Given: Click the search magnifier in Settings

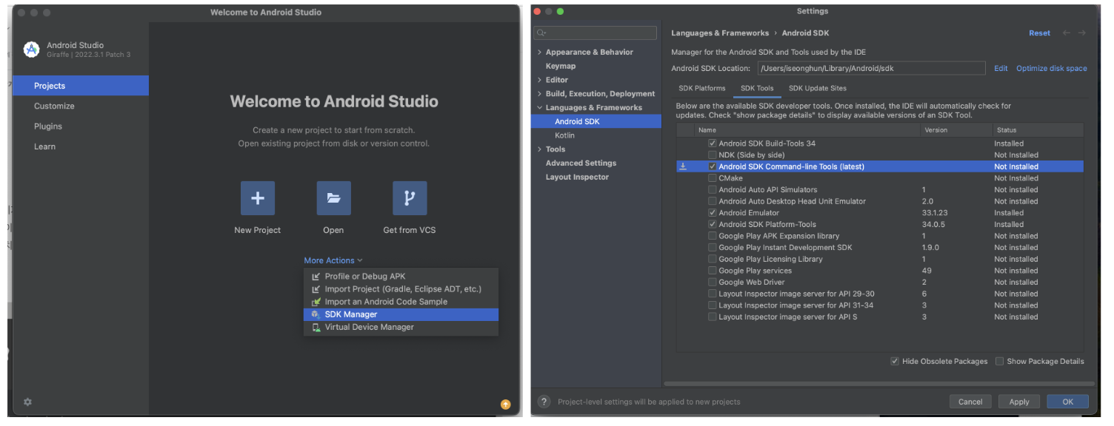Looking at the screenshot, I should [541, 33].
